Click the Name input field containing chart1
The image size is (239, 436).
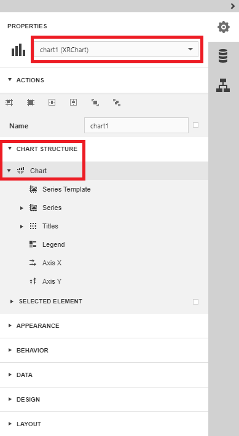tap(136, 126)
